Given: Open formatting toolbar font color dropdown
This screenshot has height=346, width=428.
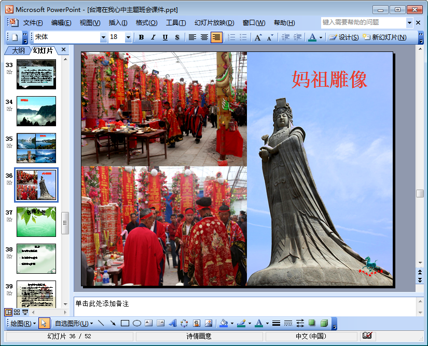Looking at the screenshot, I should coord(321,37).
